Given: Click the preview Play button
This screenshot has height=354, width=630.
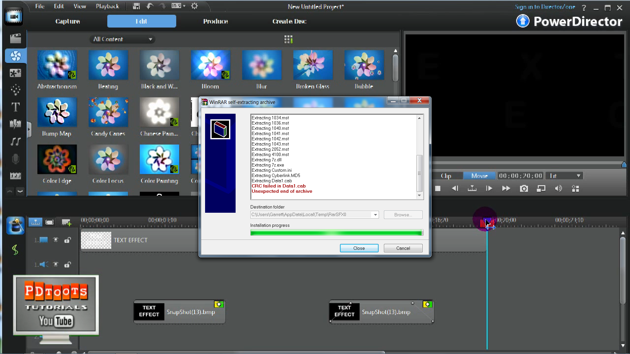Looking at the screenshot, I should pos(489,188).
